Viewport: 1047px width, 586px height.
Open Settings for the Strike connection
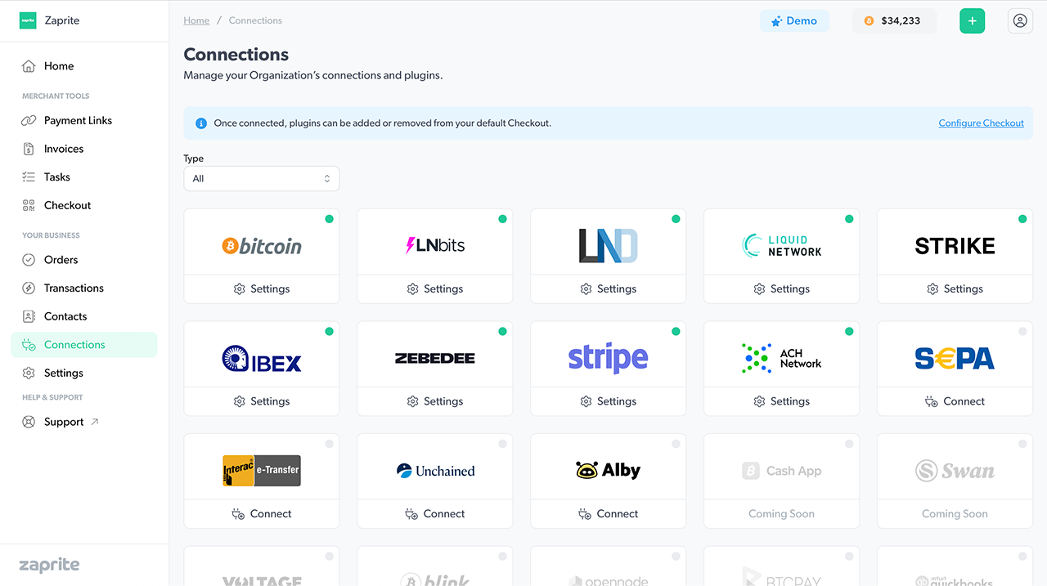click(955, 289)
